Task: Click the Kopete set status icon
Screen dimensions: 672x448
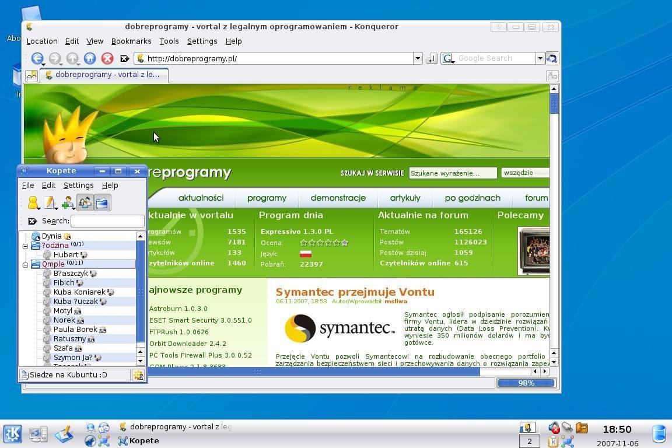Action: click(33, 203)
